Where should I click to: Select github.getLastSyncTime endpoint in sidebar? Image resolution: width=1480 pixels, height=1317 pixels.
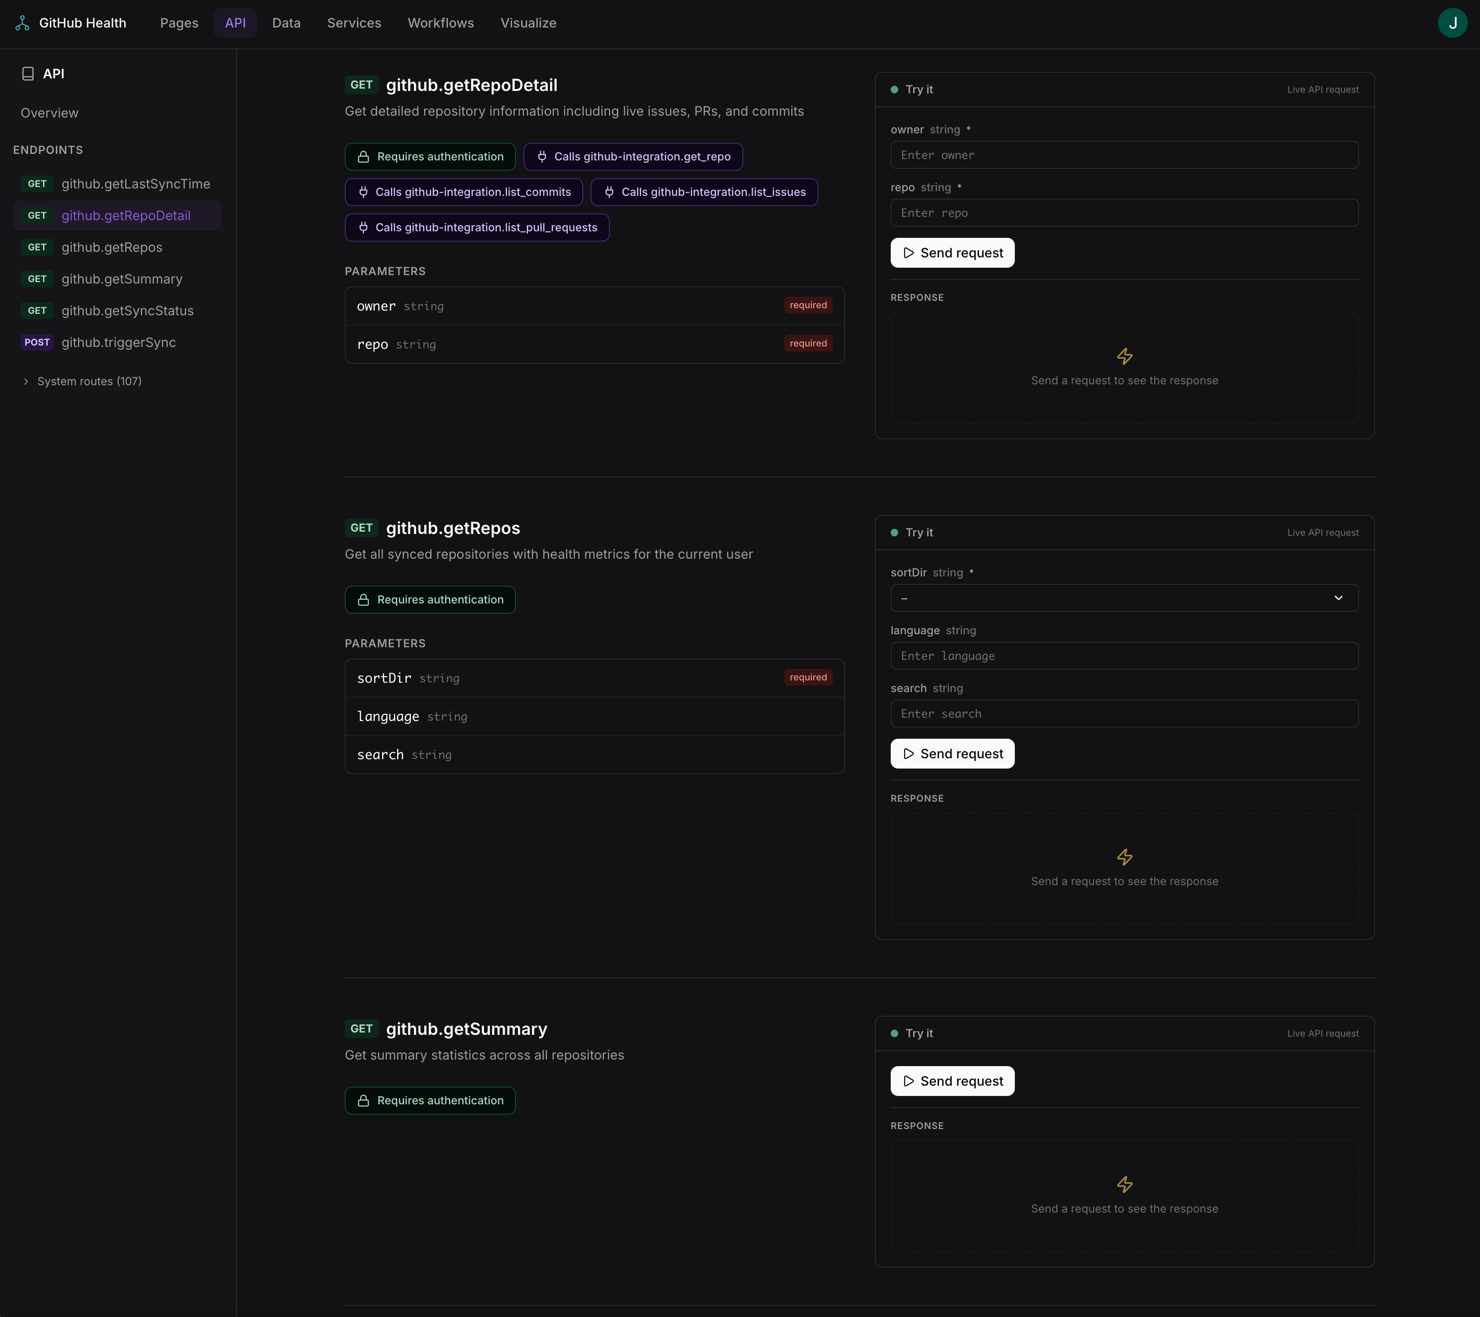coord(117,184)
